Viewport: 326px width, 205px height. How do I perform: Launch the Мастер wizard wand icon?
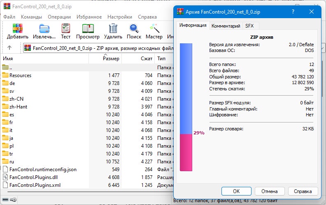[154, 28]
